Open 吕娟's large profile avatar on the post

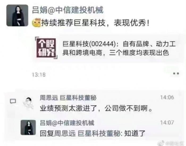pos(17,15)
